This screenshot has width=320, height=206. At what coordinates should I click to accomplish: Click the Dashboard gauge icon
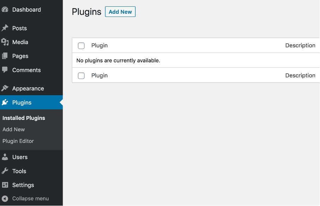5,10
